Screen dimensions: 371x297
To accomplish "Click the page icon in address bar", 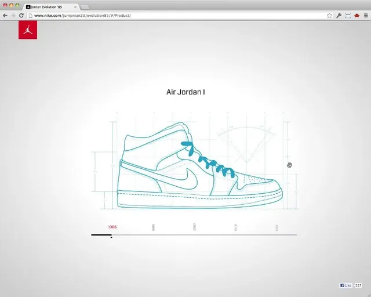I will coord(30,16).
